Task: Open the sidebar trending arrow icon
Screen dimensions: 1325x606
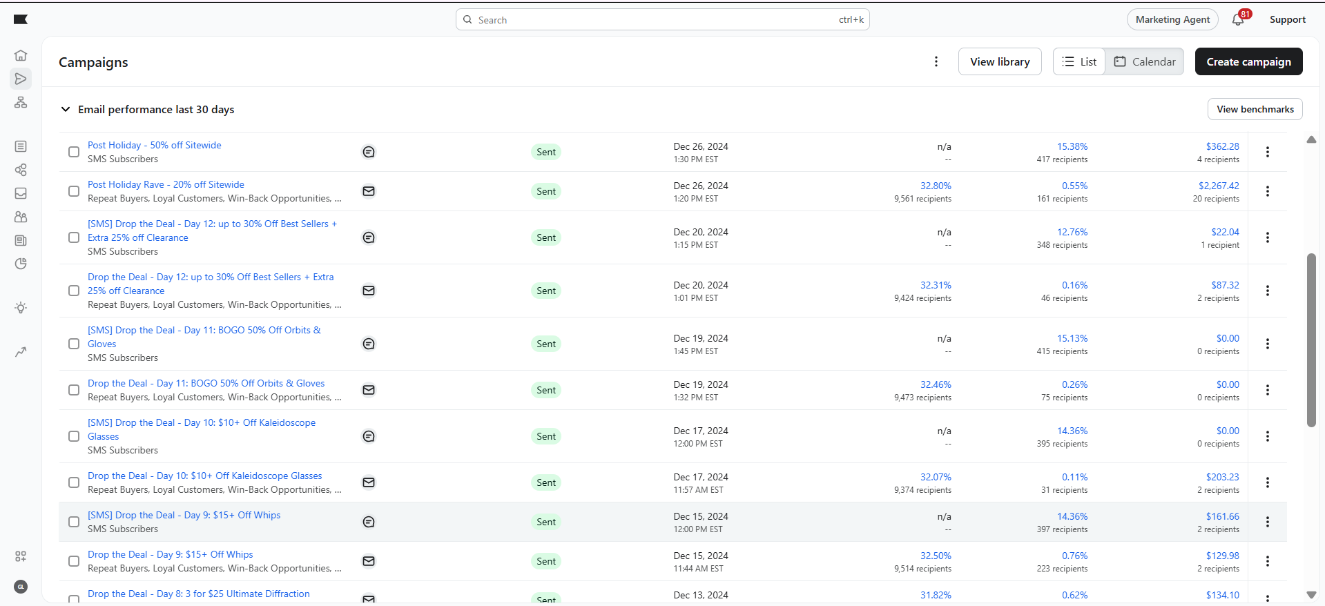Action: click(x=21, y=352)
